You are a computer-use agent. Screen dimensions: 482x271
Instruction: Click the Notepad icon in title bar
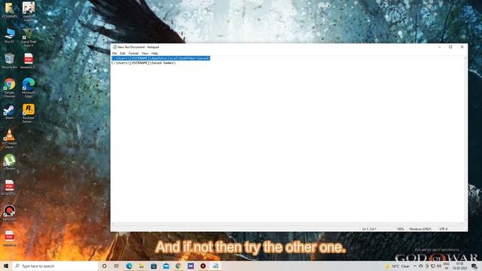click(x=114, y=47)
